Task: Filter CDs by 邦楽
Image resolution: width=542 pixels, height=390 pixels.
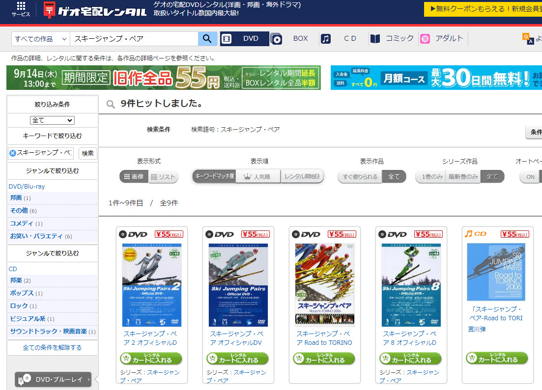Action: 16,280
